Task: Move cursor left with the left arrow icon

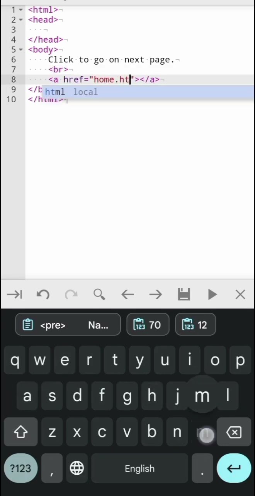Action: [x=127, y=295]
